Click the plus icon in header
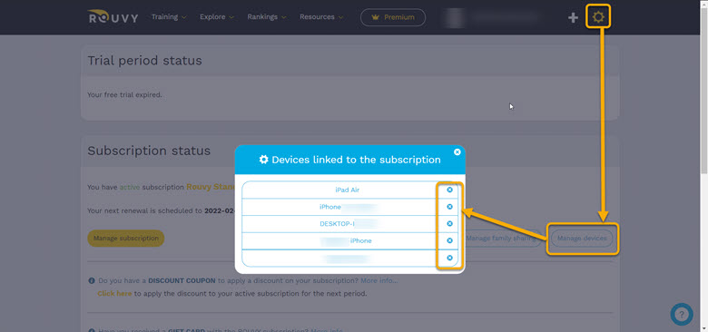708x332 pixels. pos(573,17)
